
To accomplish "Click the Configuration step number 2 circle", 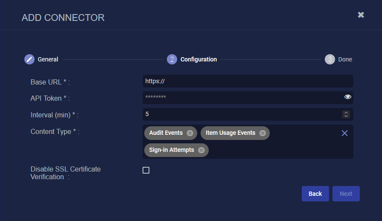I will [x=172, y=59].
